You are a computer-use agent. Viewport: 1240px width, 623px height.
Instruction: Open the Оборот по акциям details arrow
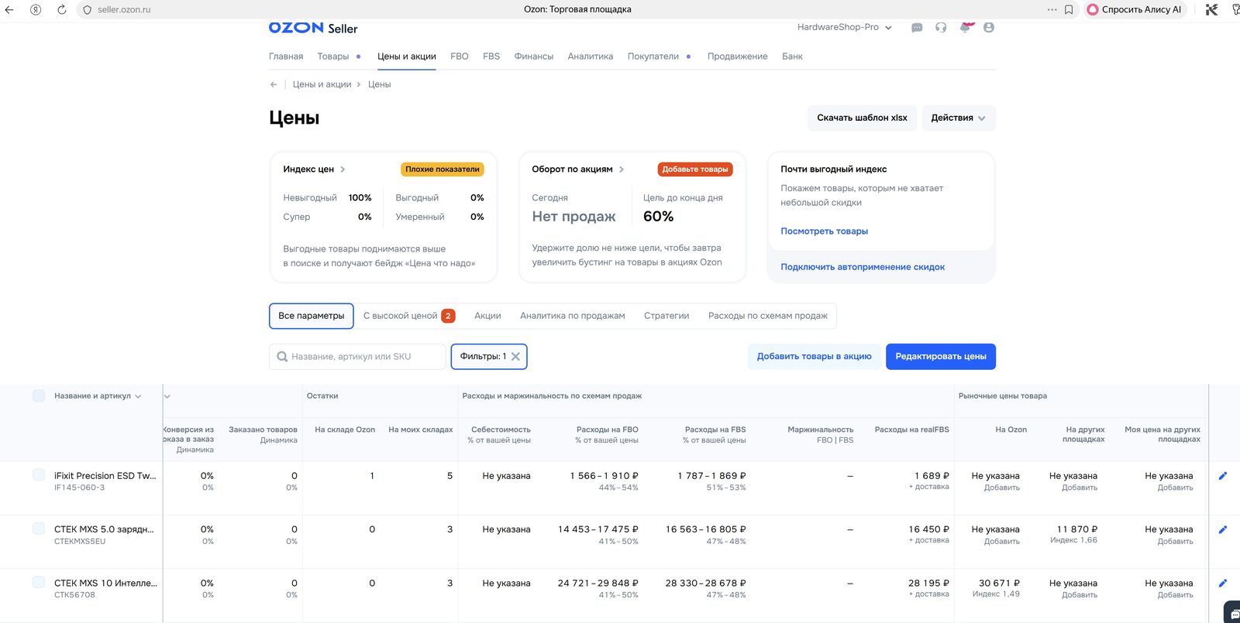click(x=622, y=169)
